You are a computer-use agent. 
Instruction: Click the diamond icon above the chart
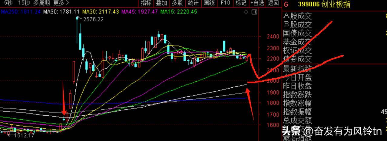[x=246, y=12]
